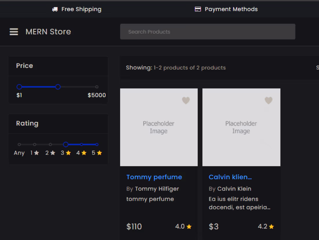319x240 pixels.
Task: Open the Free Shipping menu item
Action: (x=77, y=9)
